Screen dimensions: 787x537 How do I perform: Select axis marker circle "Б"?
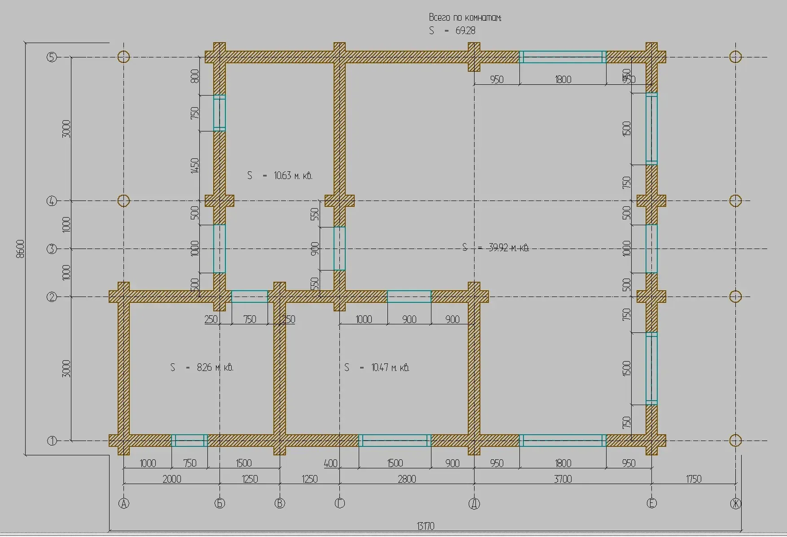tap(220, 503)
